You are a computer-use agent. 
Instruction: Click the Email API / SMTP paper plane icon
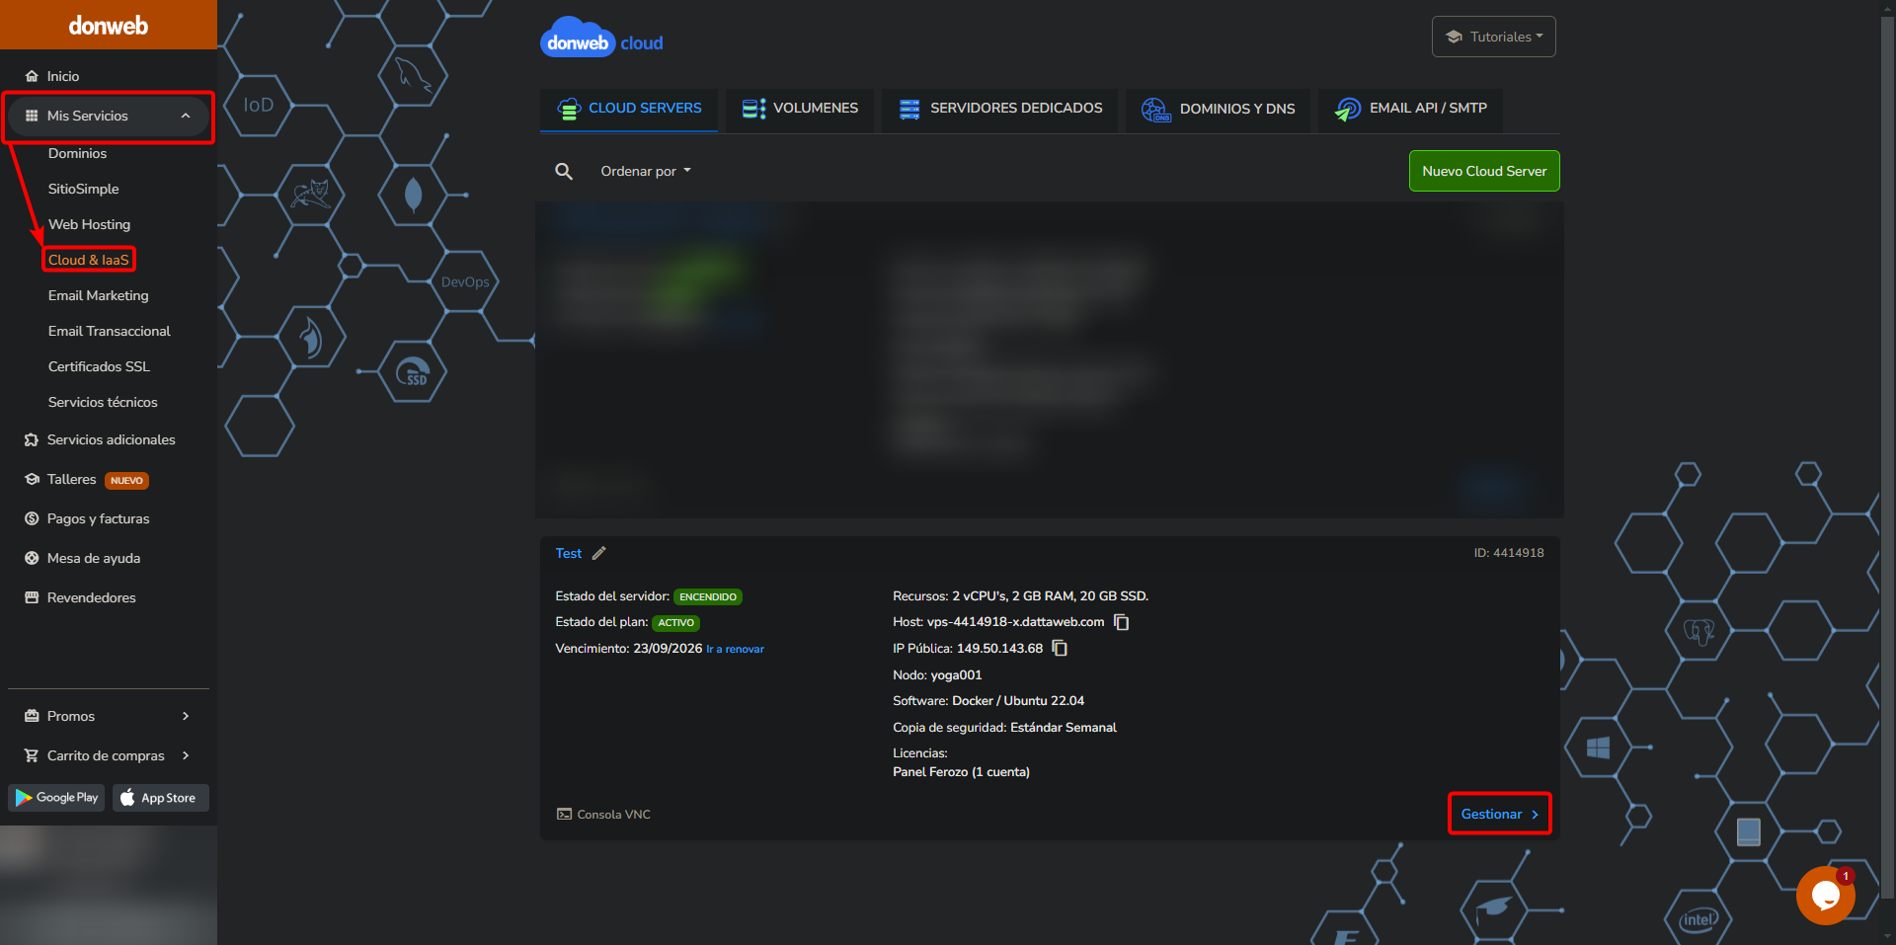(1347, 109)
